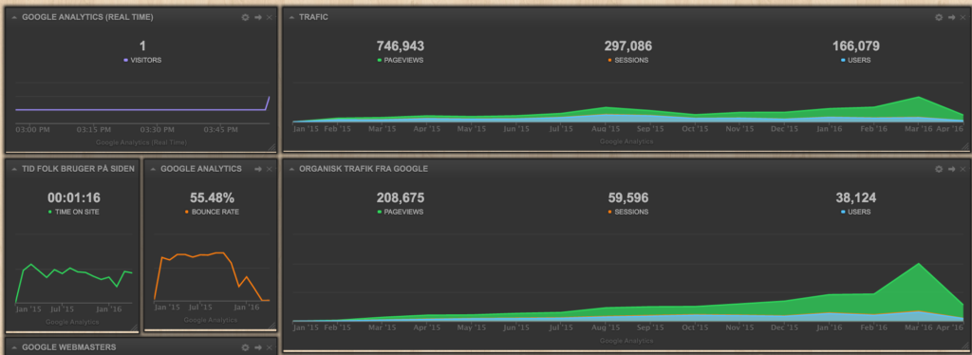The image size is (972, 355).
Task: Close the Google Analytics (Real Time) widget
Action: pos(269,17)
